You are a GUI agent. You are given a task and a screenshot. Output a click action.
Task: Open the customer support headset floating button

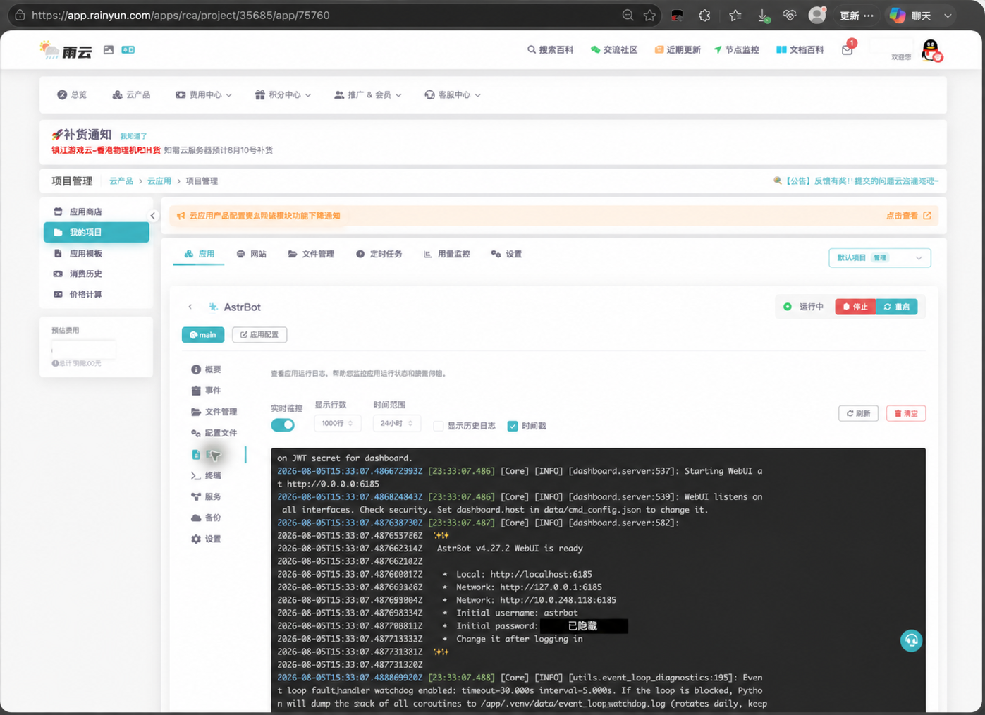(x=911, y=640)
